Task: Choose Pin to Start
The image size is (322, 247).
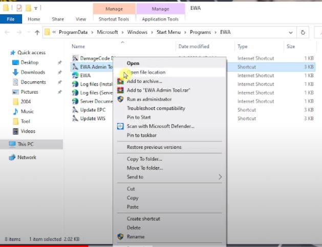Action: coord(169,117)
